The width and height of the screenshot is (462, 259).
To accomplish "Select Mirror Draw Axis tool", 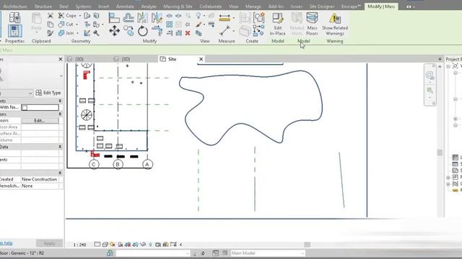I will click(157, 18).
